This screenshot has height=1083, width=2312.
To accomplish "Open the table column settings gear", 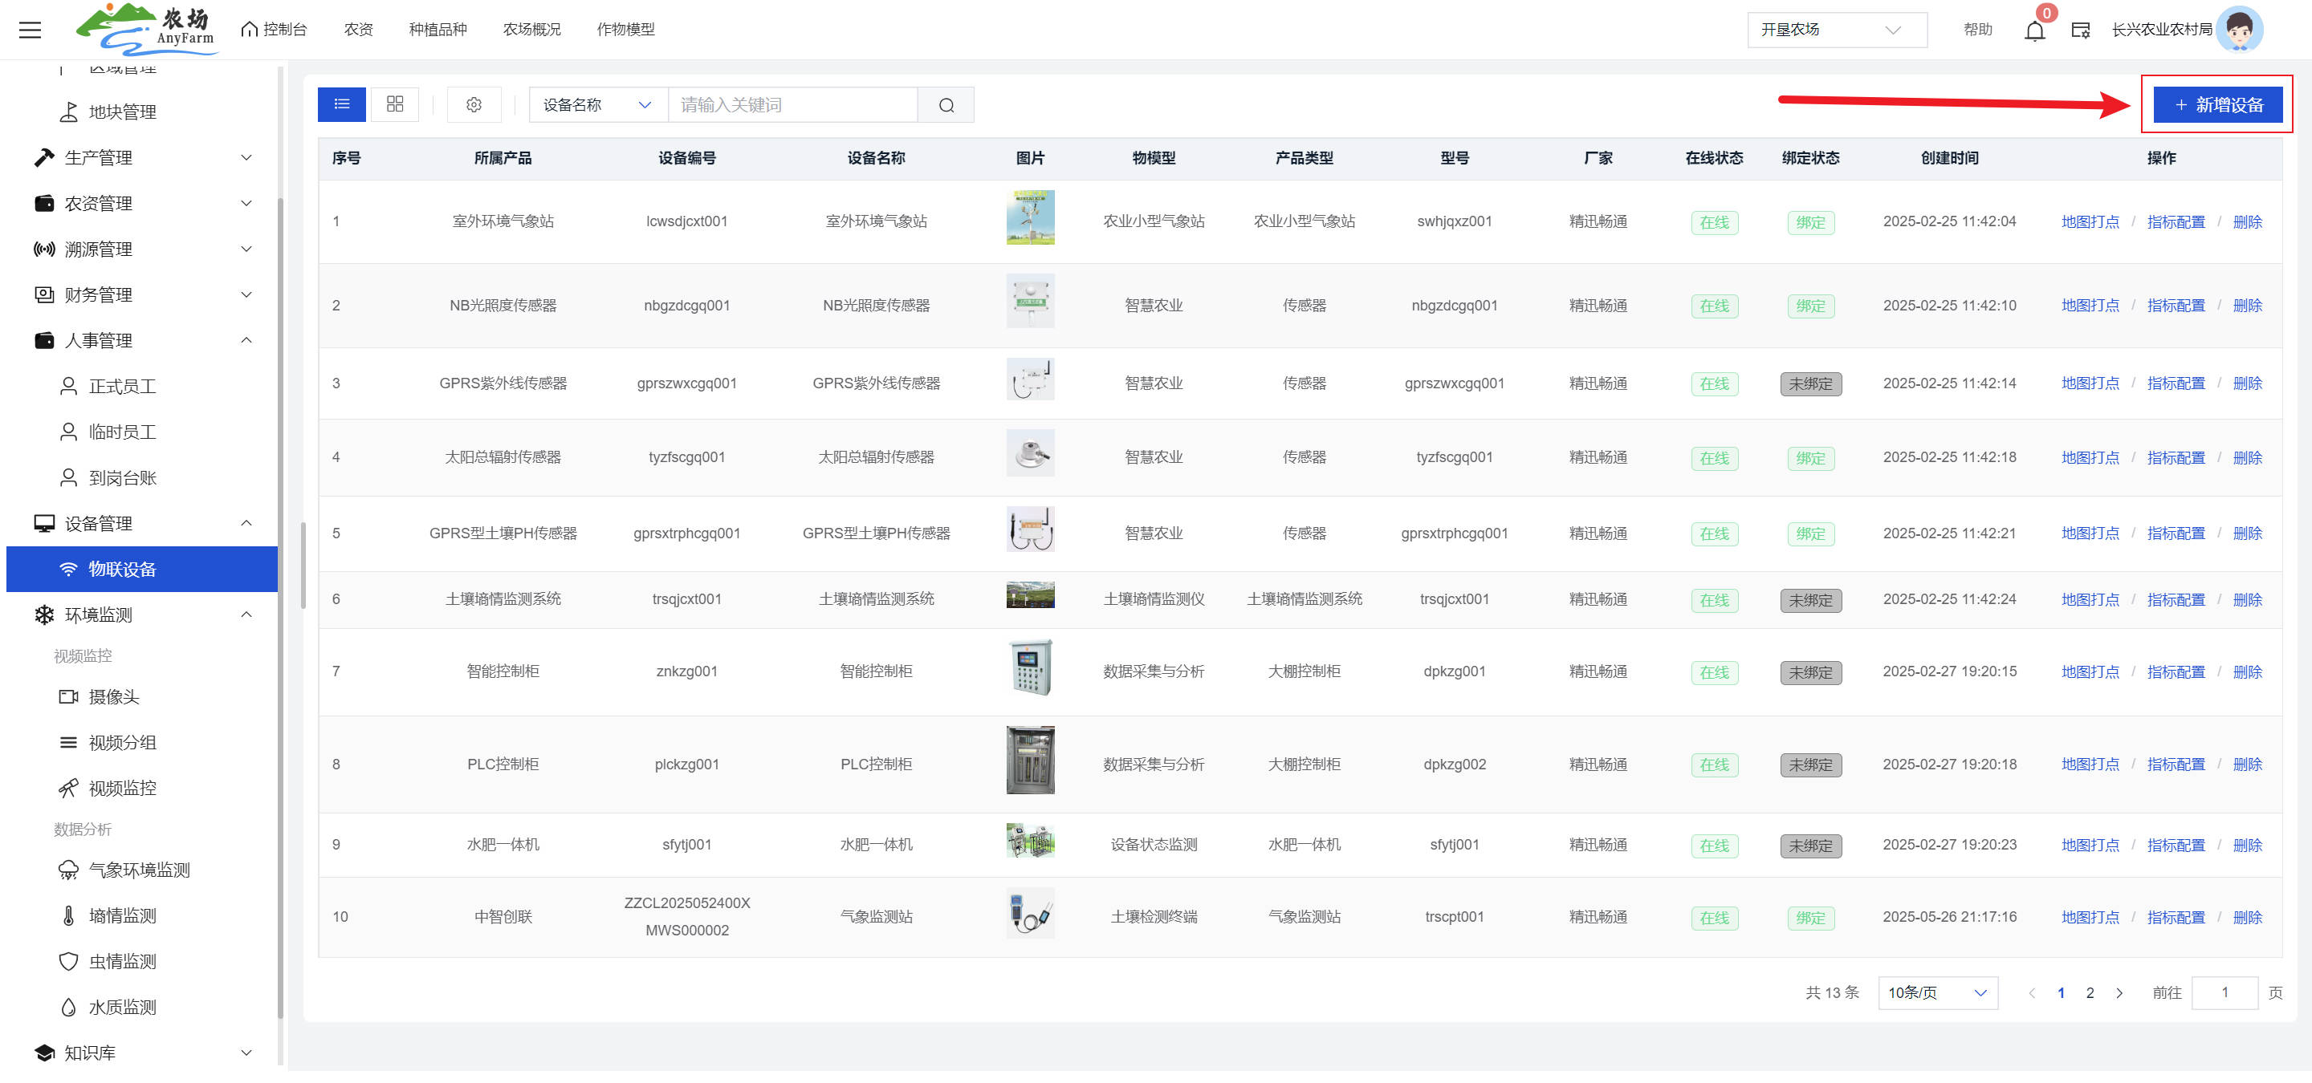I will [474, 105].
